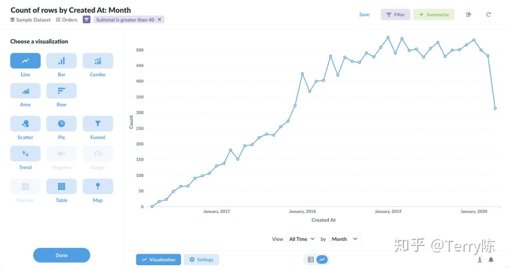Switch to table view toggle

point(310,260)
